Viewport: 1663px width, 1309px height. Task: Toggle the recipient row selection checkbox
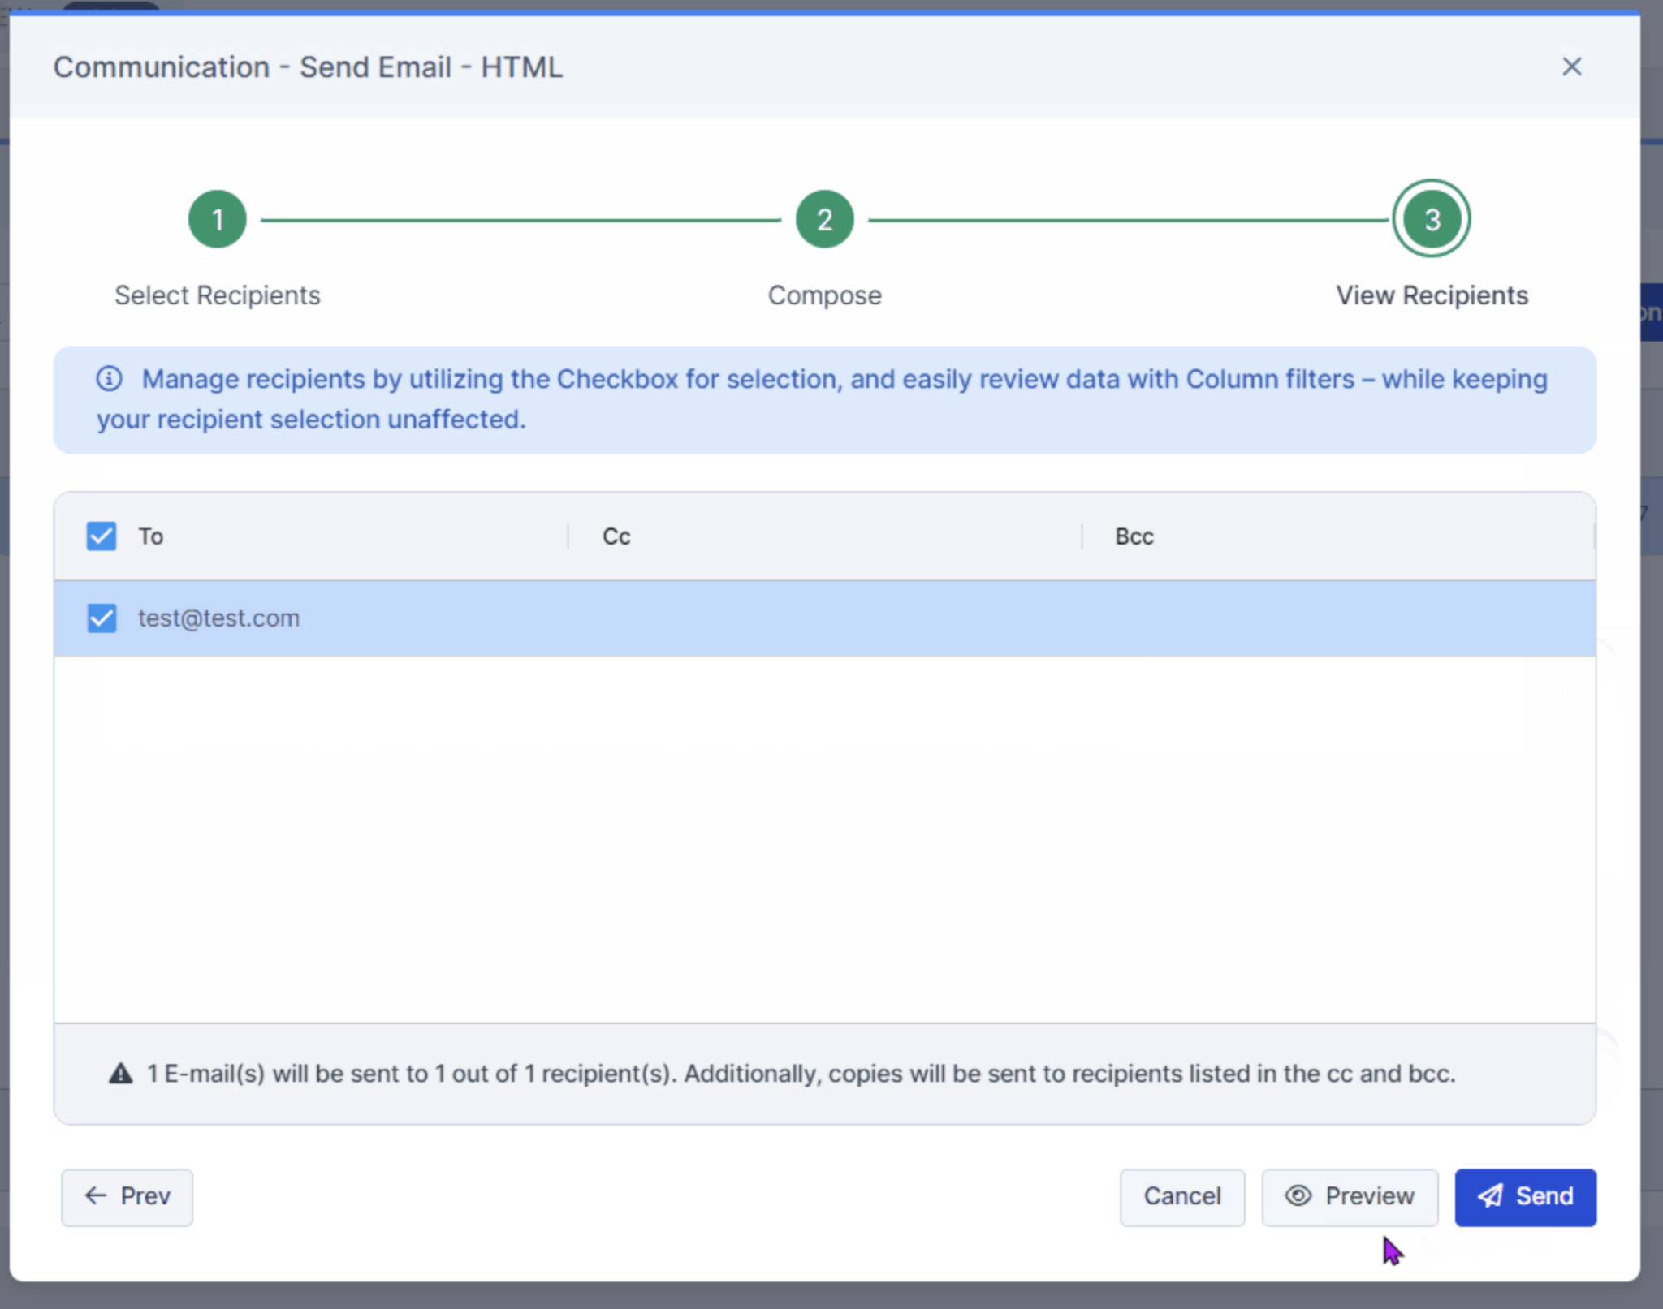click(101, 618)
